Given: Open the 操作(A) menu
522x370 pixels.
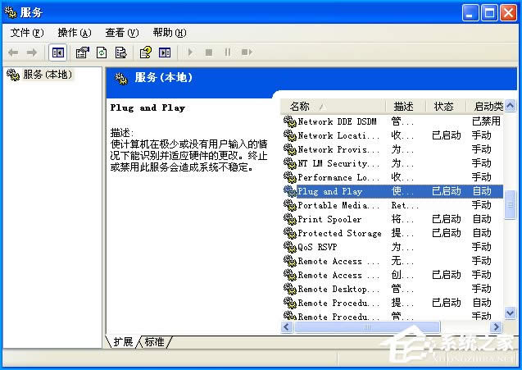Looking at the screenshot, I should [x=74, y=33].
